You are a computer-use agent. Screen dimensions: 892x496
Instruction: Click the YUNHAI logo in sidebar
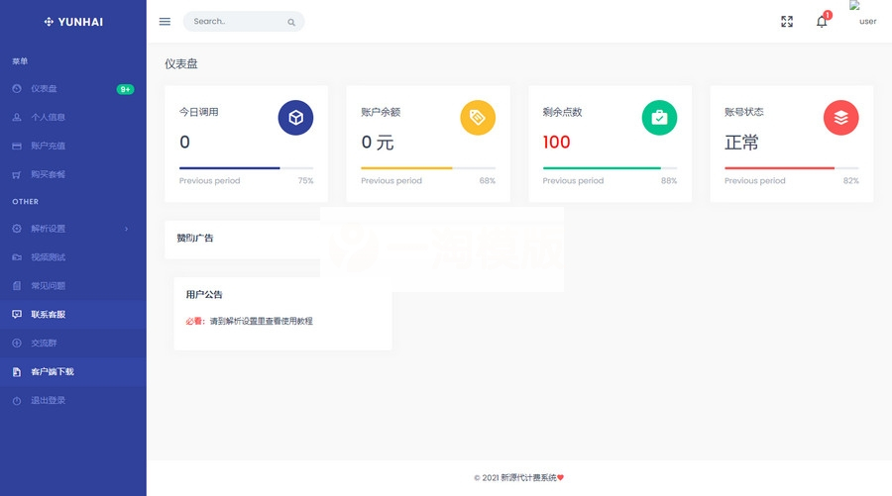click(x=73, y=22)
